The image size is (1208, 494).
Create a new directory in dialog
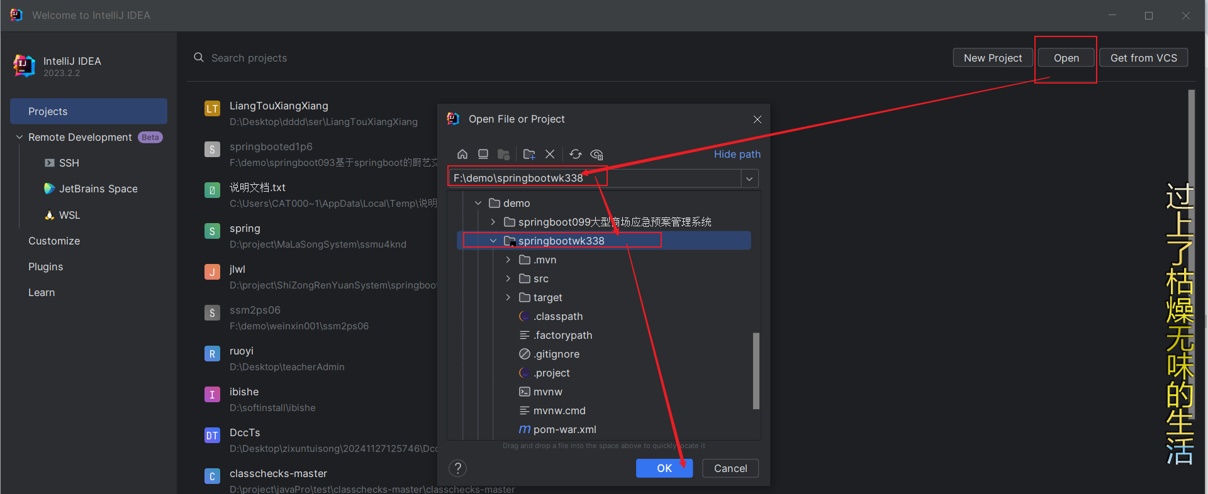click(x=529, y=154)
